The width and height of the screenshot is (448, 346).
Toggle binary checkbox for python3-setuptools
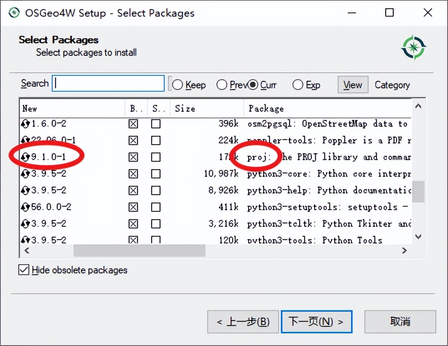[133, 207]
